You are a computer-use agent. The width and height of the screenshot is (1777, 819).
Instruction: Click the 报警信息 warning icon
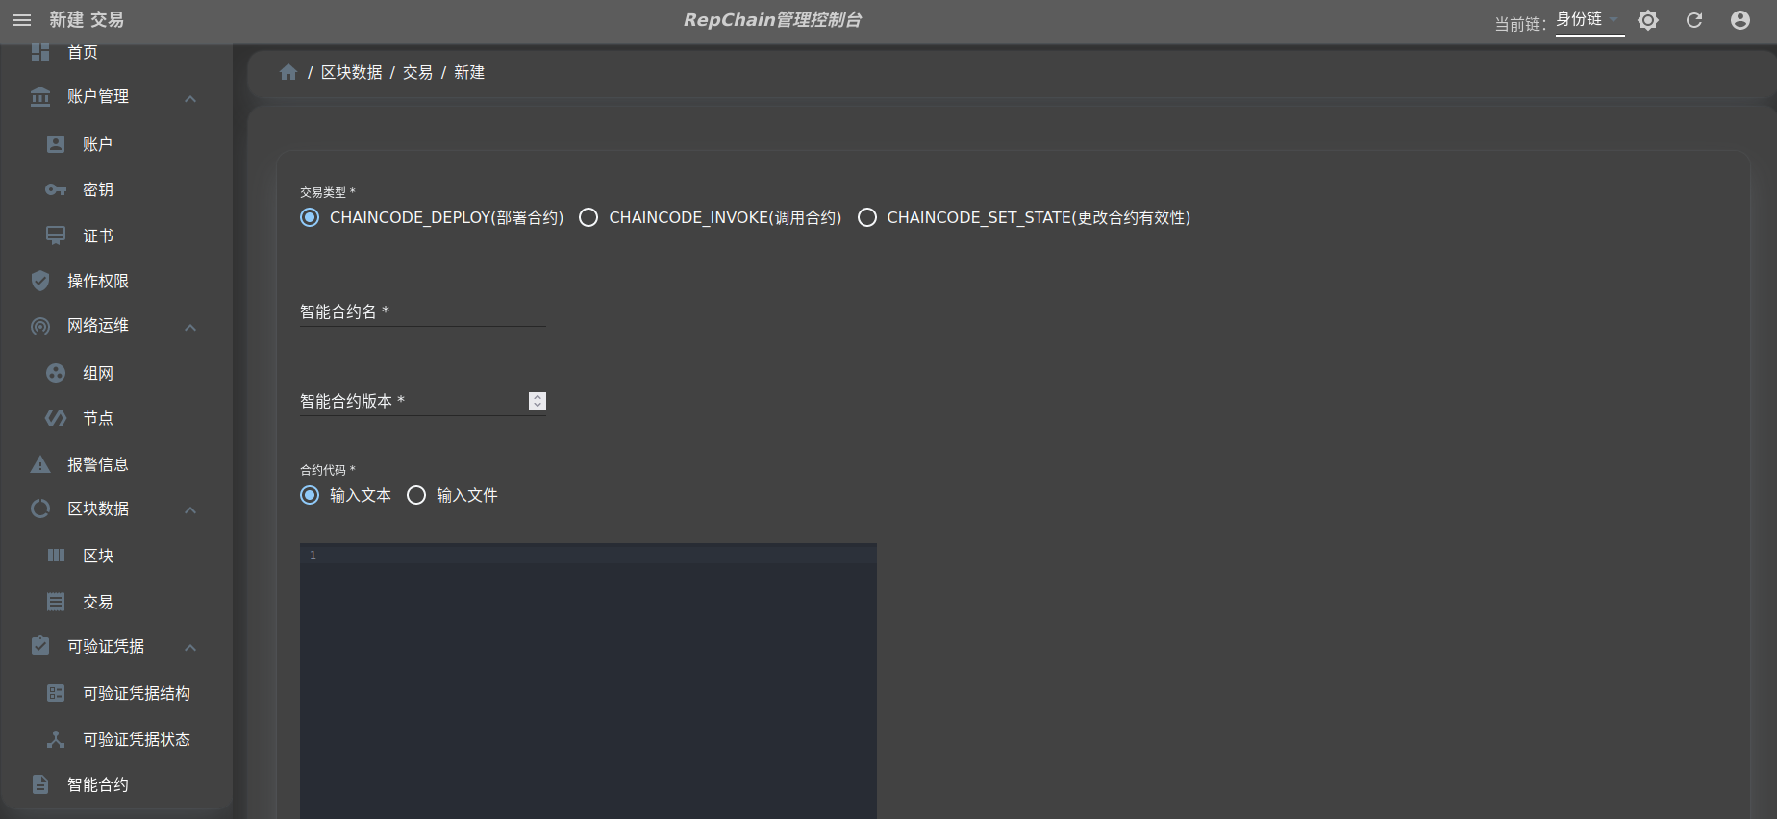(x=40, y=464)
